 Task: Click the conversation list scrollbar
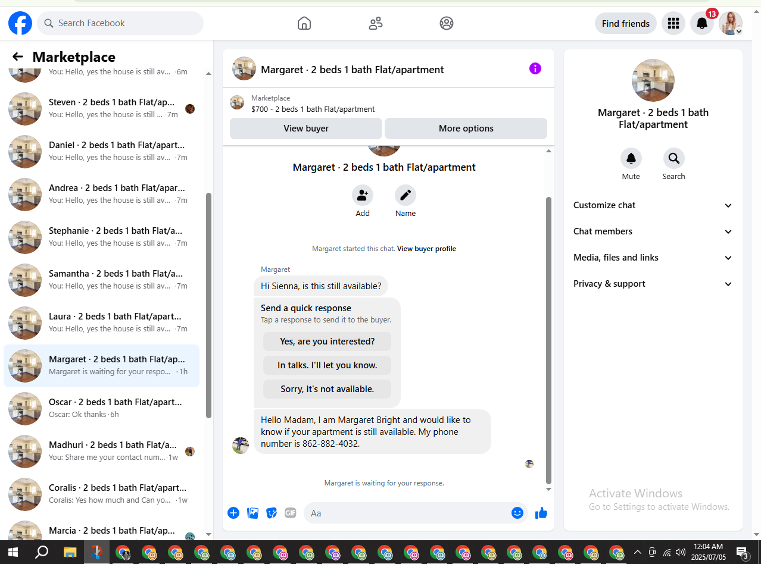pos(208,305)
